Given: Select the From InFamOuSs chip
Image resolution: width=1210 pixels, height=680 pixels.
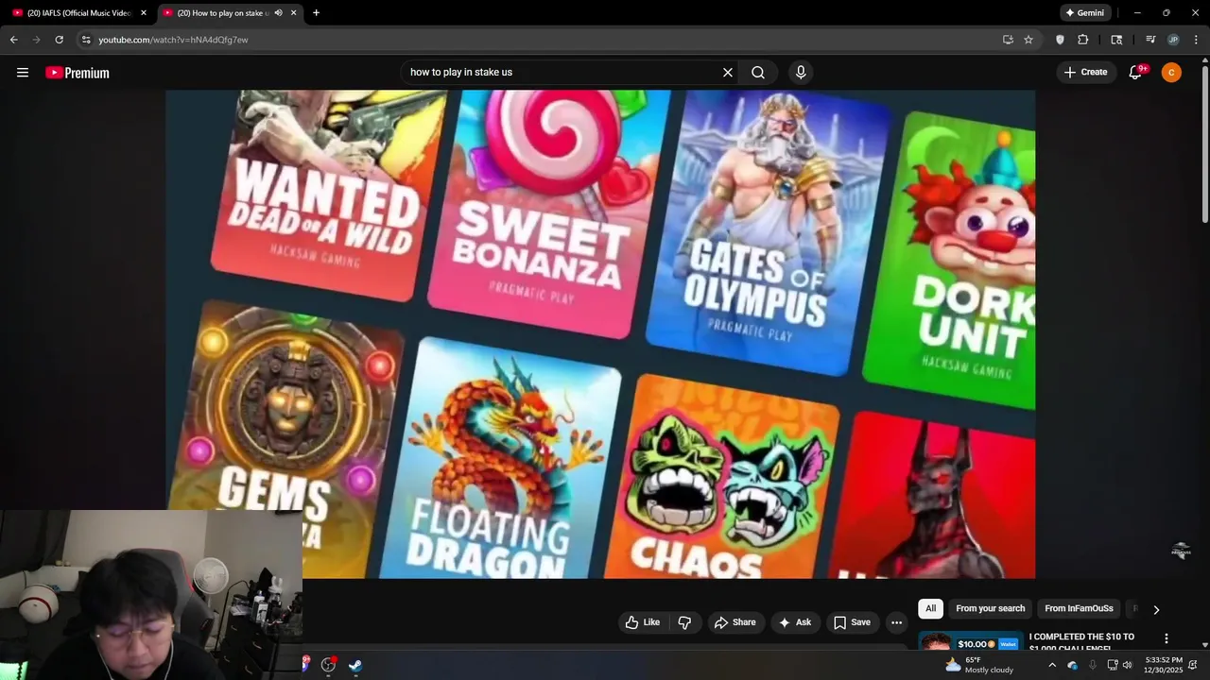Looking at the screenshot, I should [1079, 608].
